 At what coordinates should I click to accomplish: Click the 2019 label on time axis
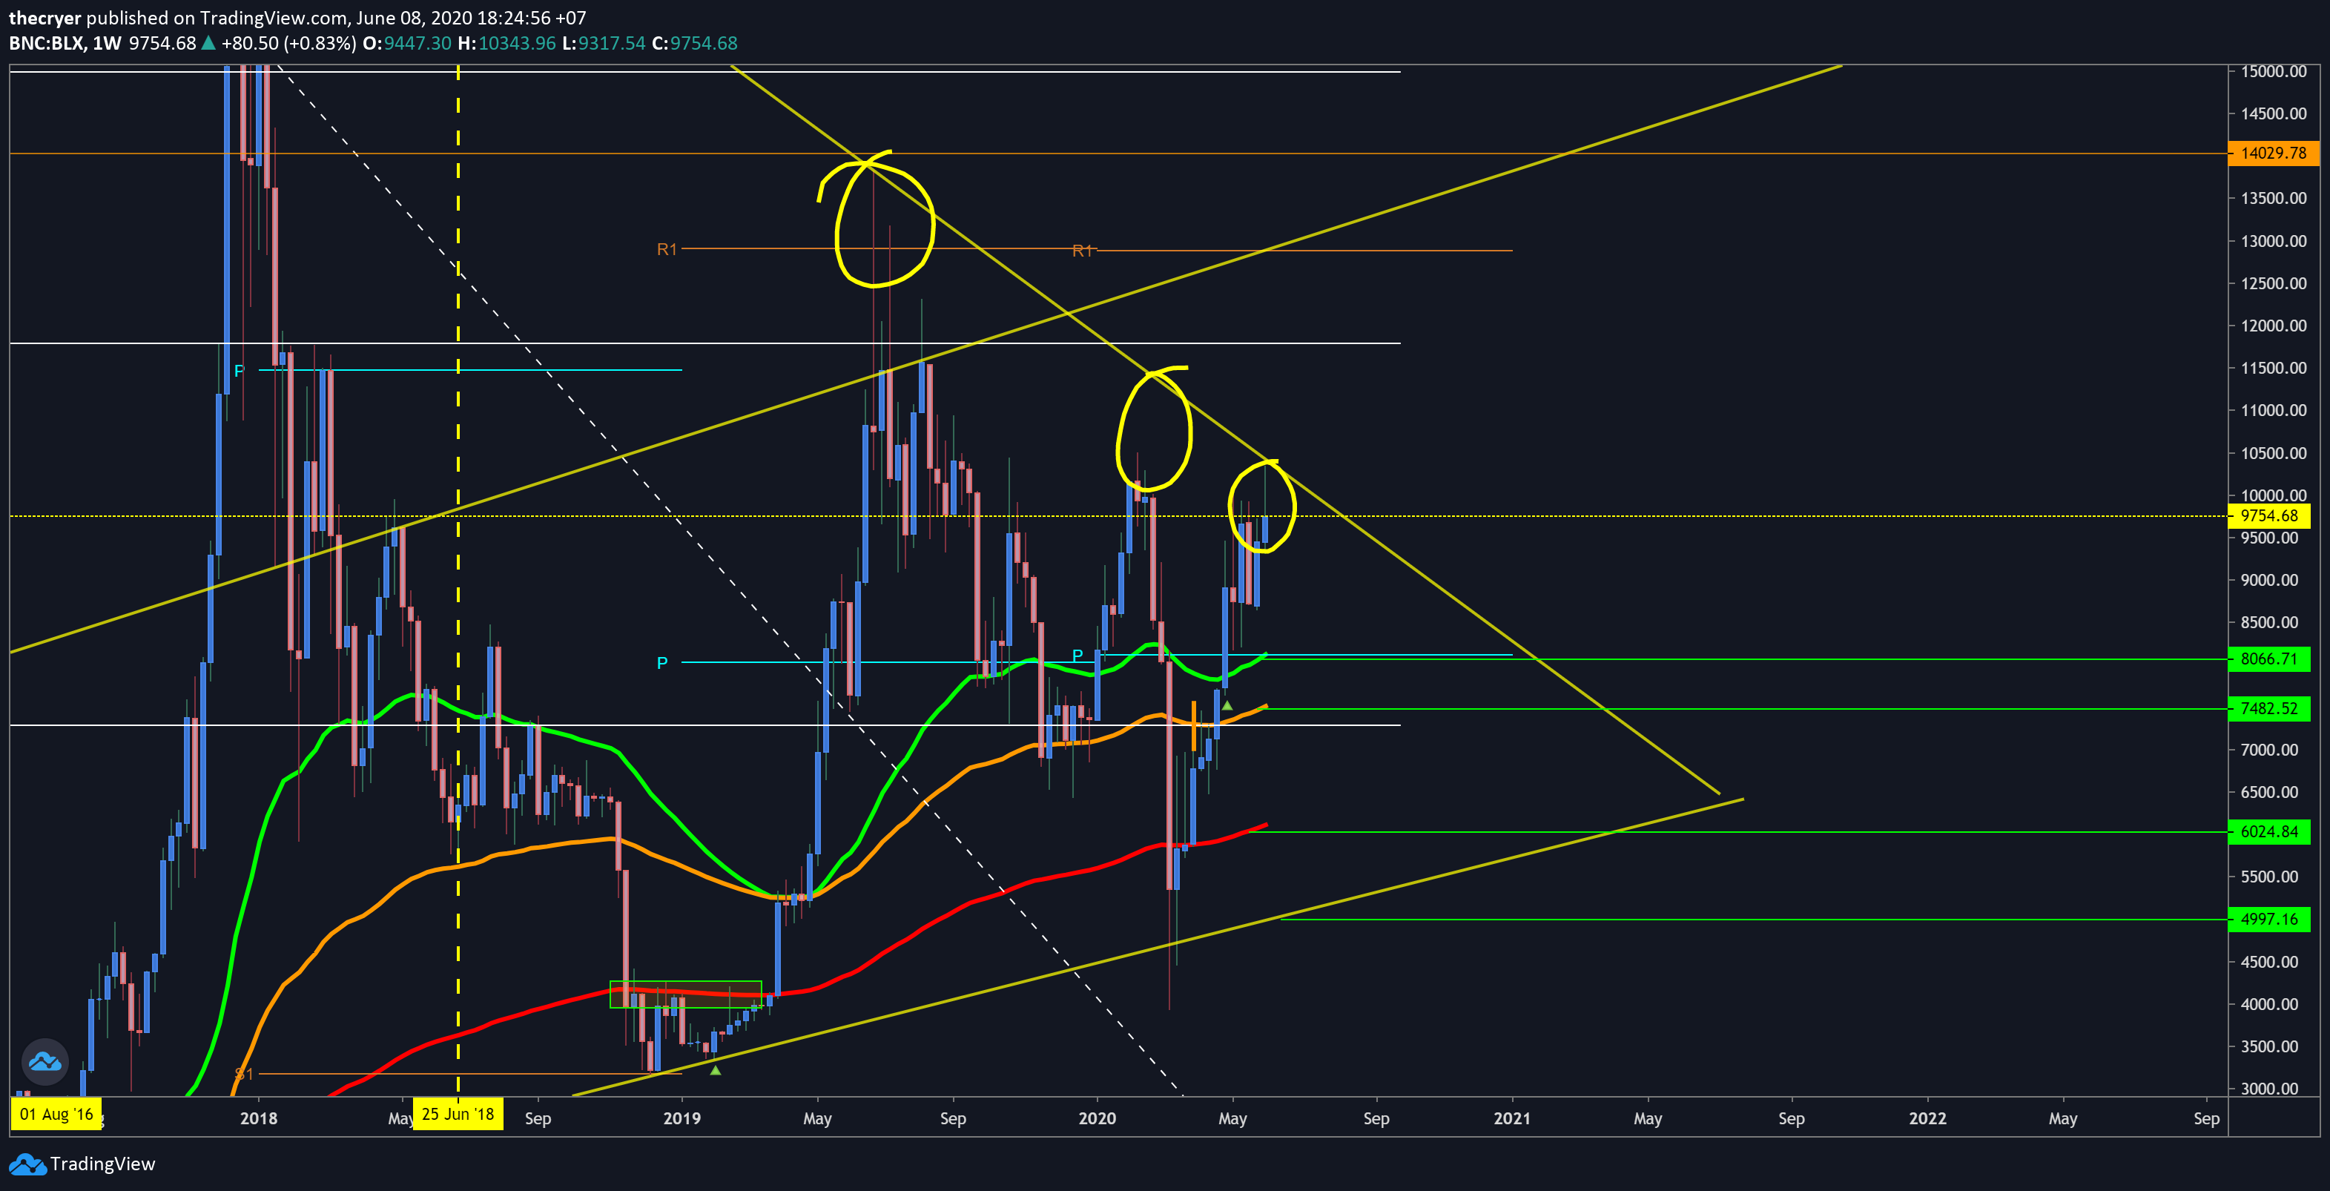click(682, 1118)
